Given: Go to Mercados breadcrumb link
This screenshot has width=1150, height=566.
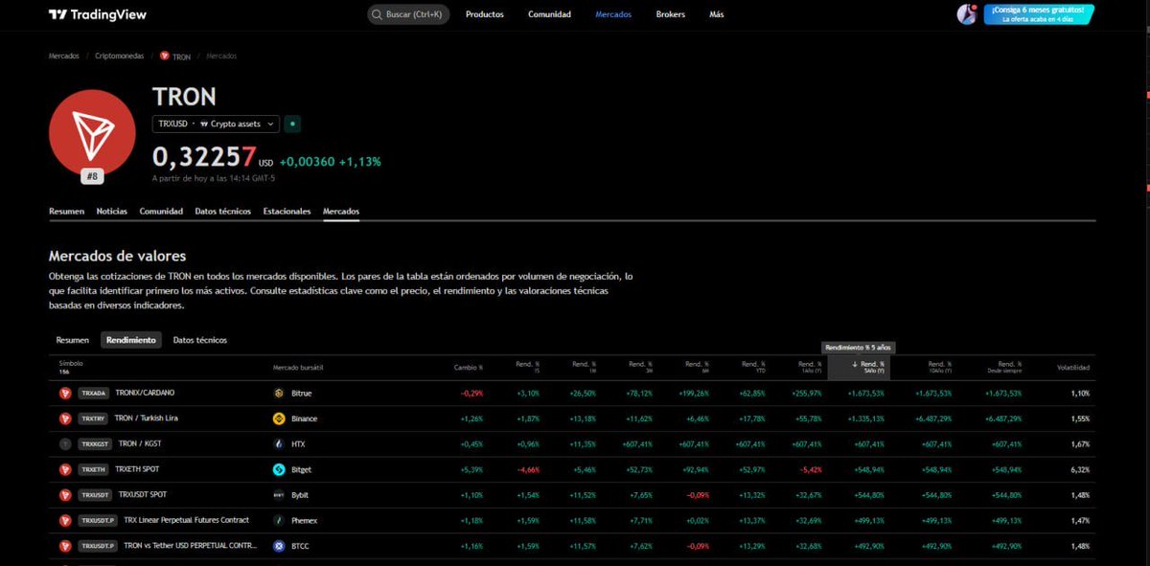Looking at the screenshot, I should pyautogui.click(x=64, y=56).
